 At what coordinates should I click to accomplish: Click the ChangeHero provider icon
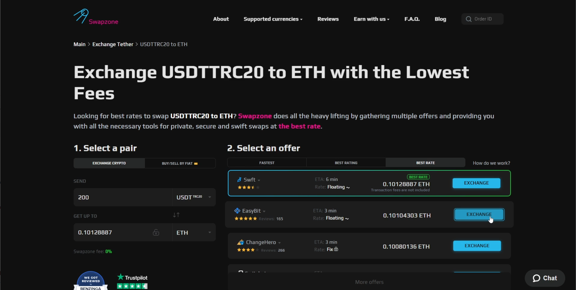pos(240,242)
